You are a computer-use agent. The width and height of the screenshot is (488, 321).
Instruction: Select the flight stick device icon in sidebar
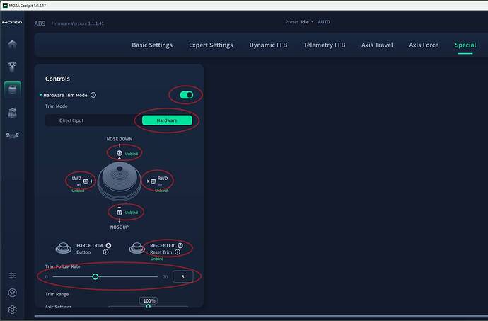[12, 67]
